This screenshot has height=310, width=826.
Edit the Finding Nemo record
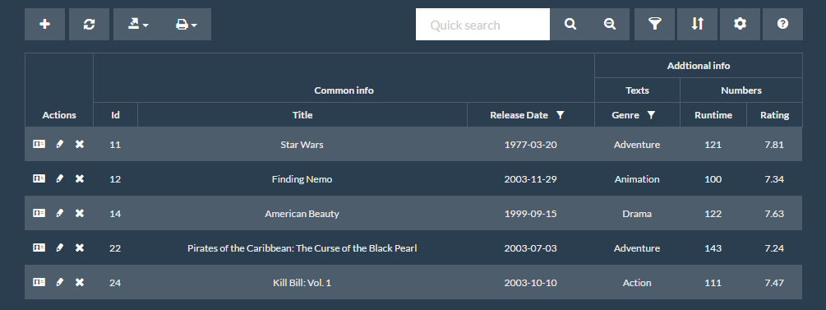(59, 178)
